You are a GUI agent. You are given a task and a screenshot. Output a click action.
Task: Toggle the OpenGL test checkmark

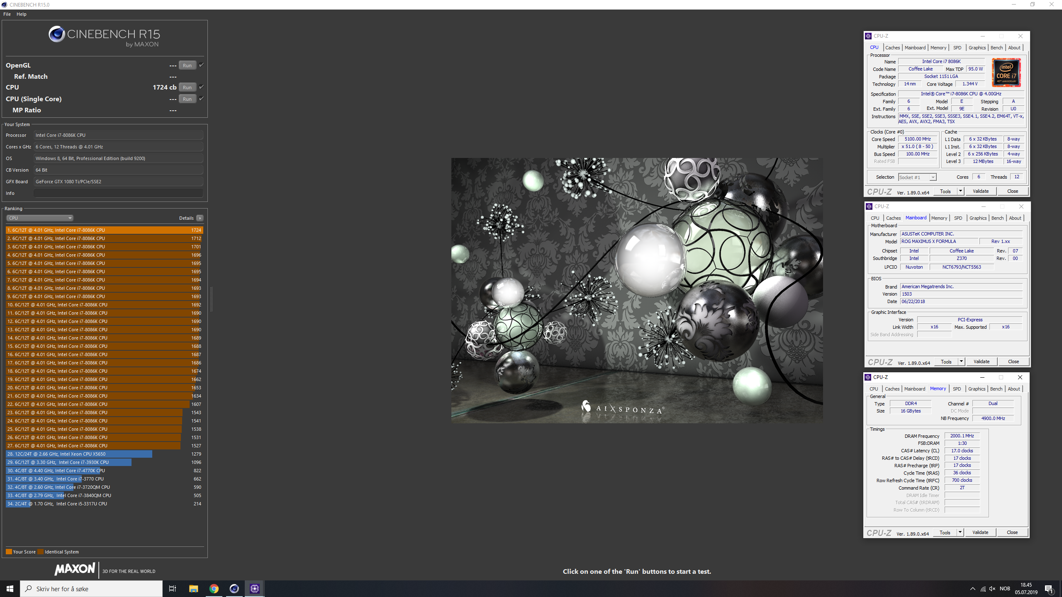click(201, 65)
